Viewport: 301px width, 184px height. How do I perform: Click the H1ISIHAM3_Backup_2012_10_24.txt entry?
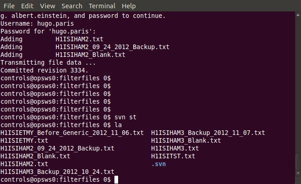pos(57,172)
